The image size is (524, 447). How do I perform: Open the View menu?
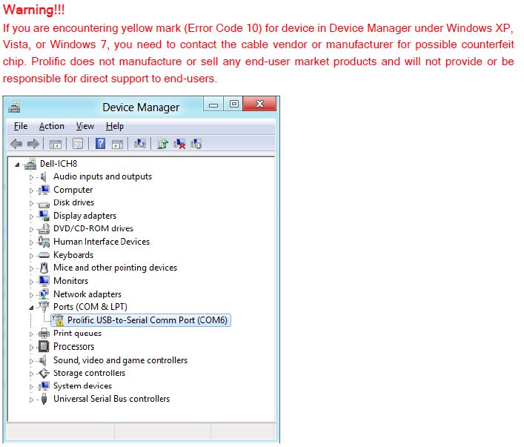[85, 126]
